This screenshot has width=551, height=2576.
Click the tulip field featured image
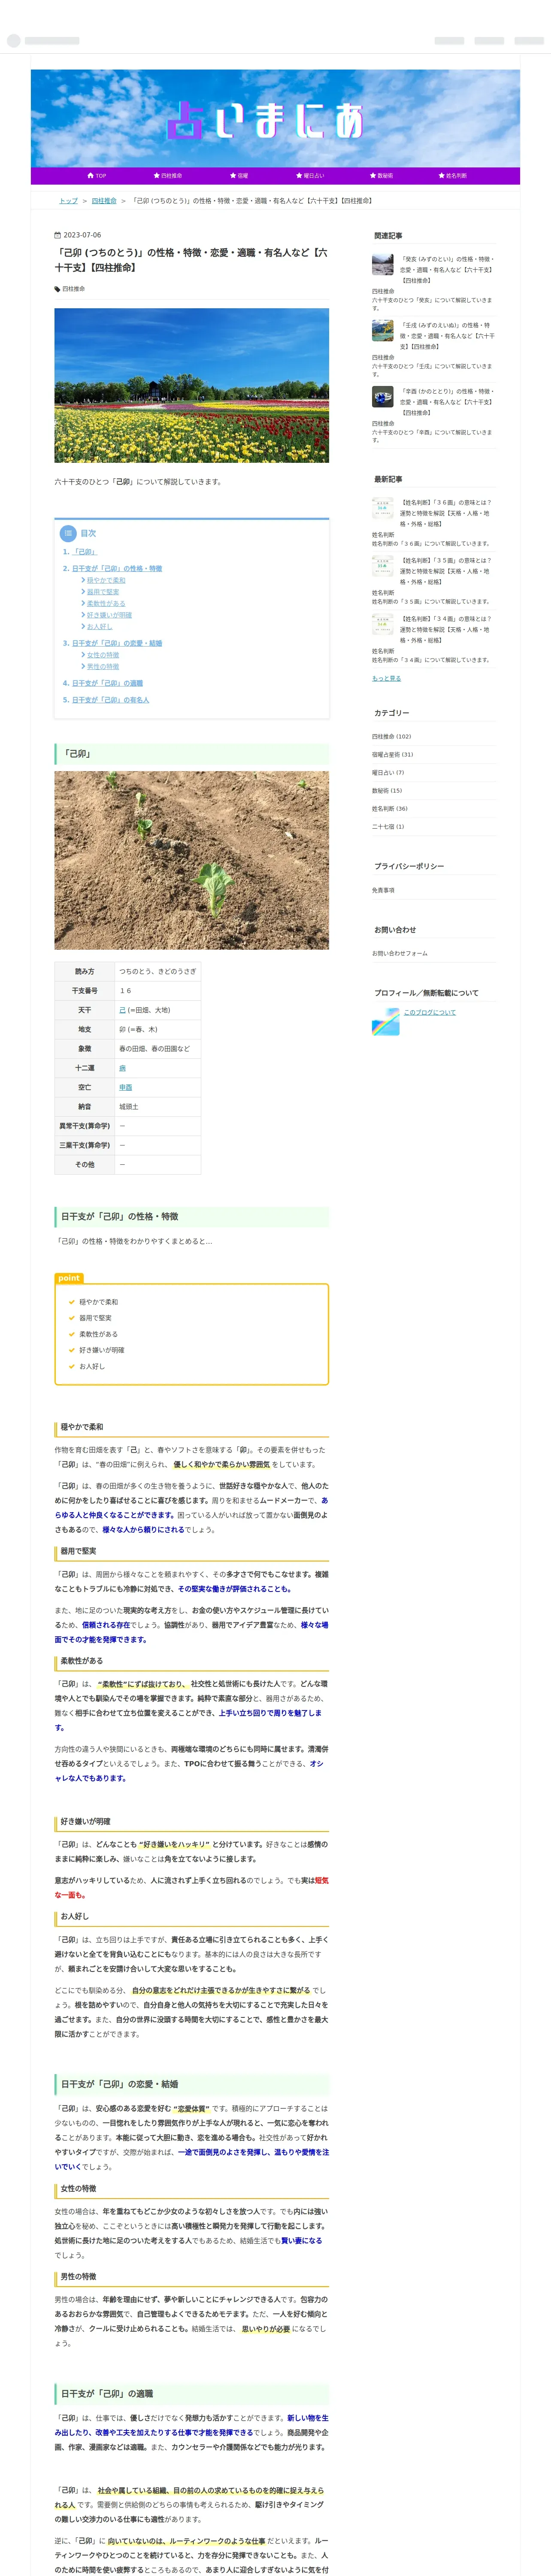(192, 385)
